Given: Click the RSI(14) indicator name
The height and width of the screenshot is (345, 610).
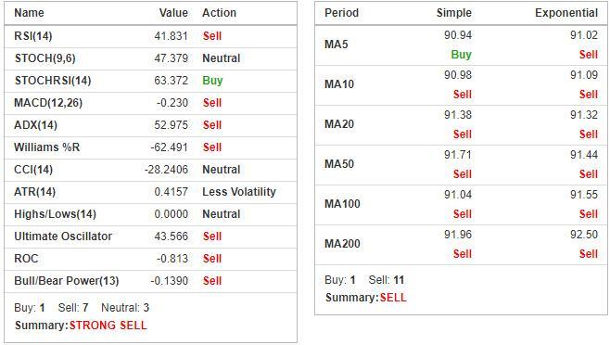Looking at the screenshot, I should coord(33,36).
